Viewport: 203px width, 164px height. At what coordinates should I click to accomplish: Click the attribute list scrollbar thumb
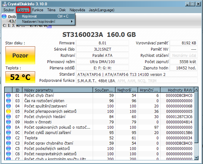tap(196, 117)
